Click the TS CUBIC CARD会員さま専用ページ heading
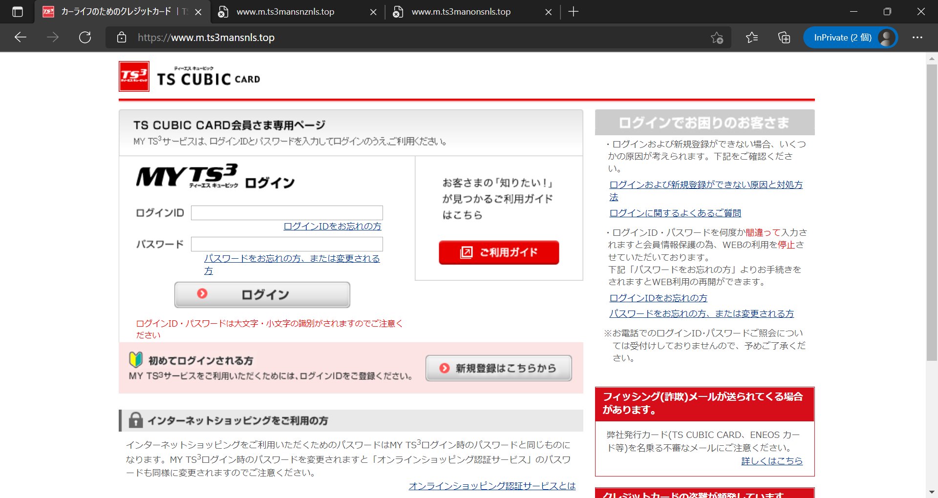Viewport: 938px width, 498px height. point(230,125)
